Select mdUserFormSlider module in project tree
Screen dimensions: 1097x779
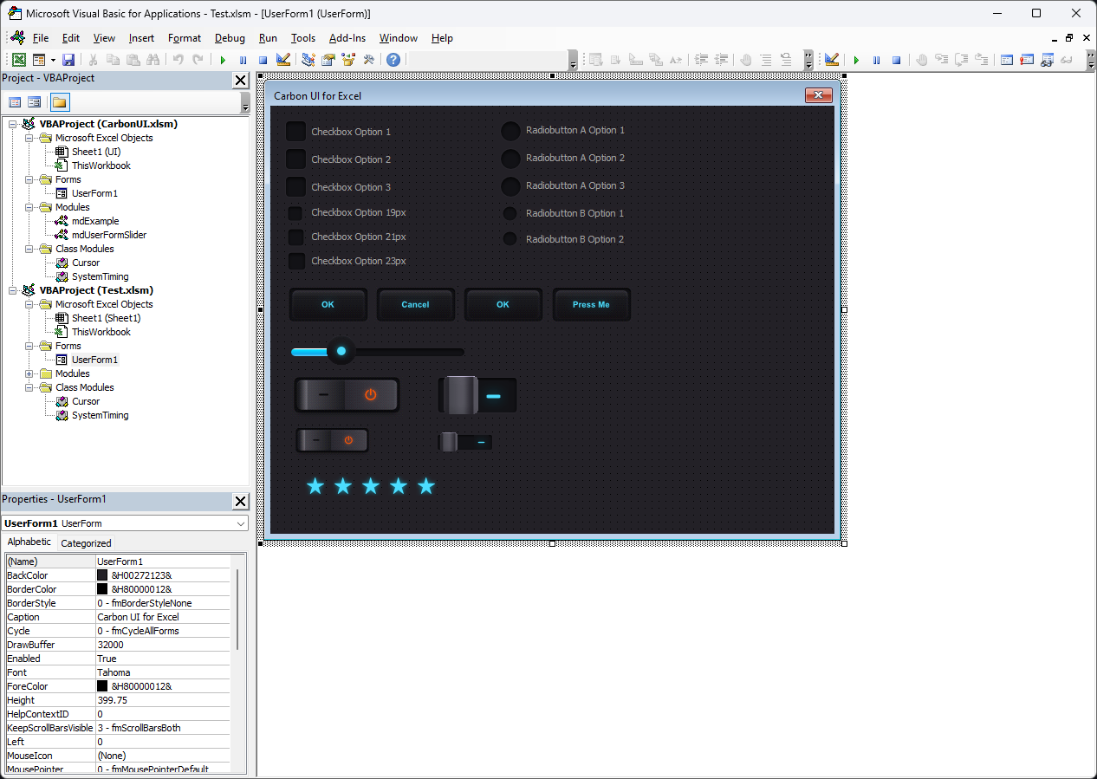click(x=109, y=235)
